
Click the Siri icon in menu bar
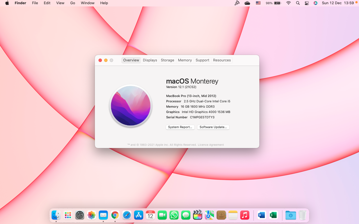(x=315, y=3)
